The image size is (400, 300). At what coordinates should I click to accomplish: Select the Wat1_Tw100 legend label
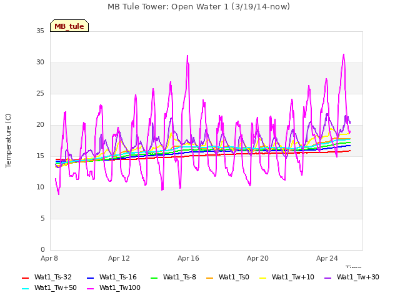click(x=120, y=287)
